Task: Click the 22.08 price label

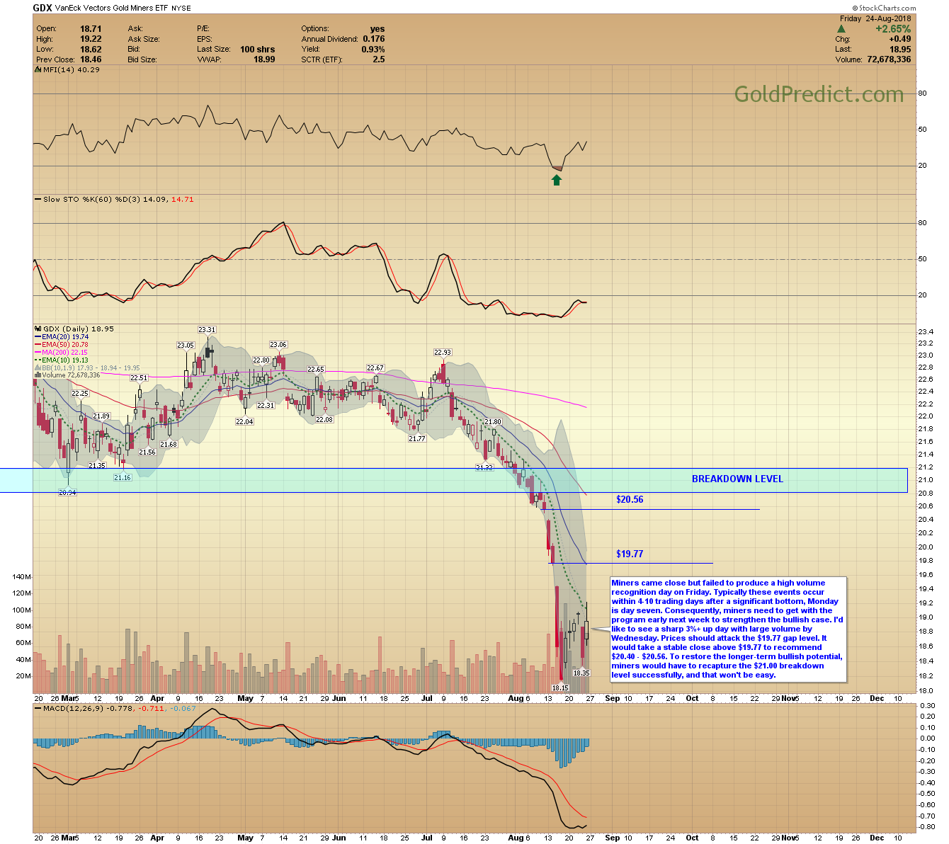Action: click(x=324, y=420)
